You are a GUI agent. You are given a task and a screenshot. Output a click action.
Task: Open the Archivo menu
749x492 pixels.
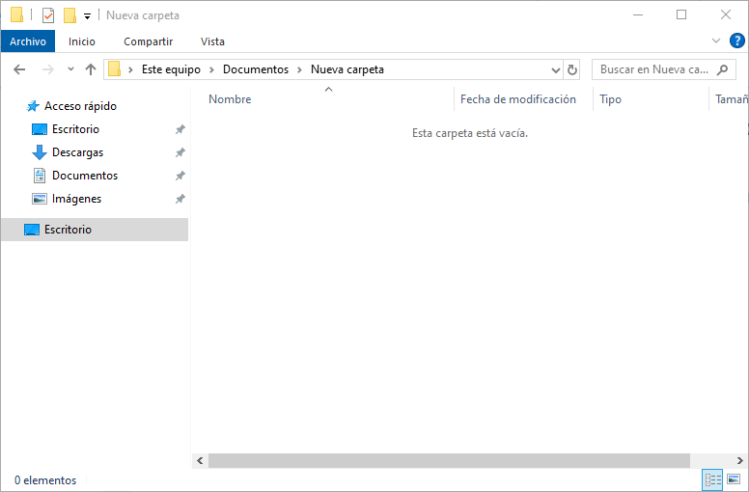(28, 41)
